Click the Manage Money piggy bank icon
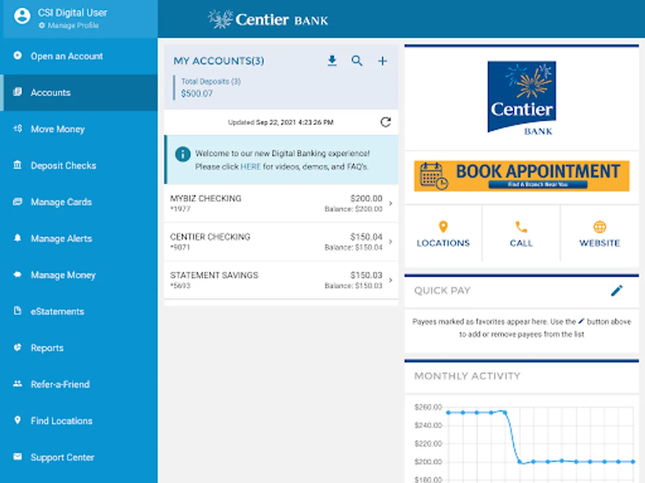 click(x=18, y=274)
